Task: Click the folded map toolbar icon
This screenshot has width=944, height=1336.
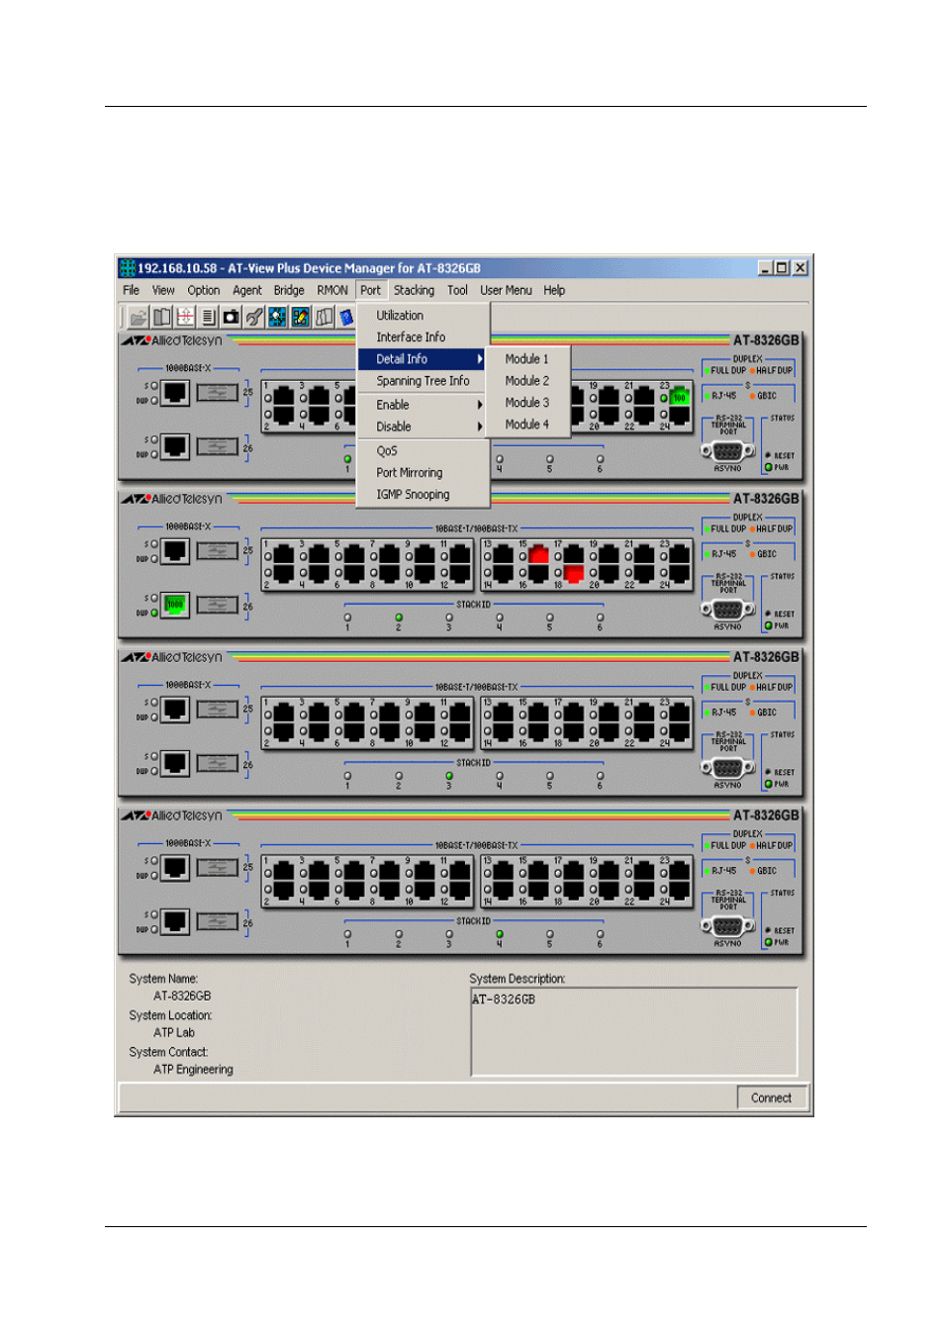Action: 324,317
